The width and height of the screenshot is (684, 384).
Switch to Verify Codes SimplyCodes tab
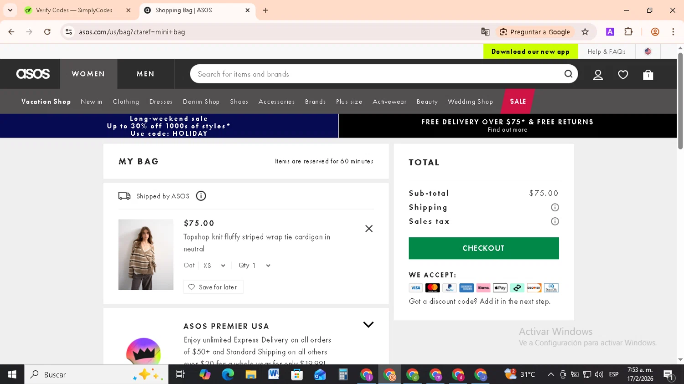point(74,10)
